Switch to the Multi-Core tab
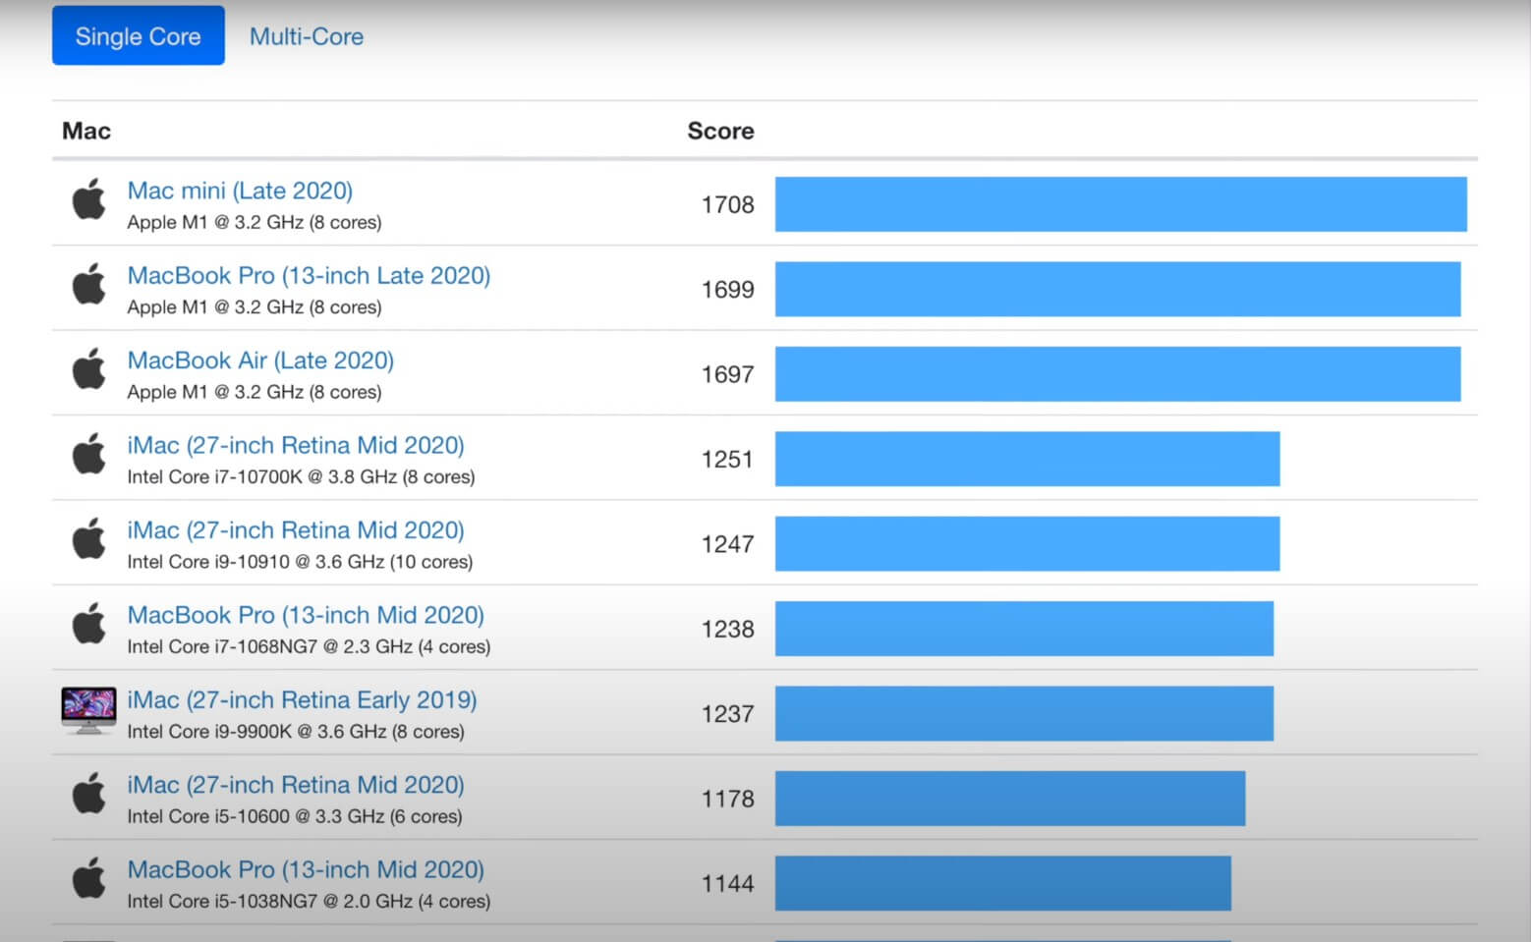 point(306,36)
